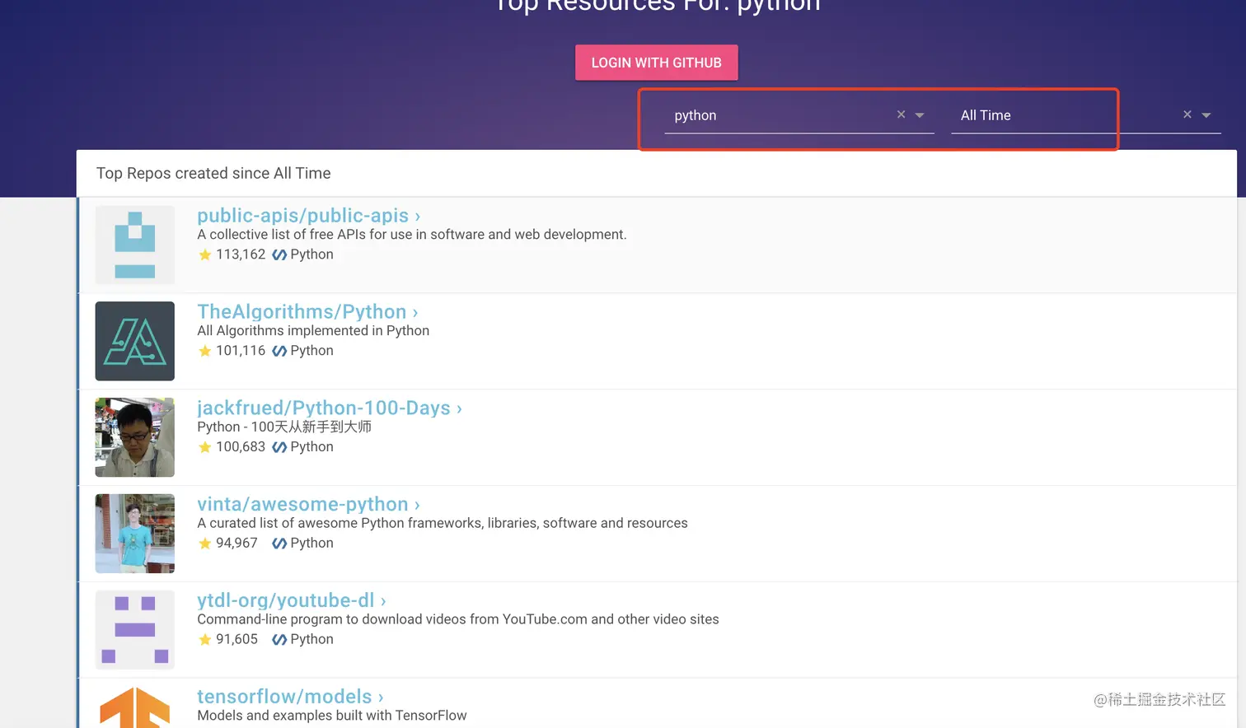
Task: Click 'Command-line program to download videos' description
Action: click(x=458, y=619)
